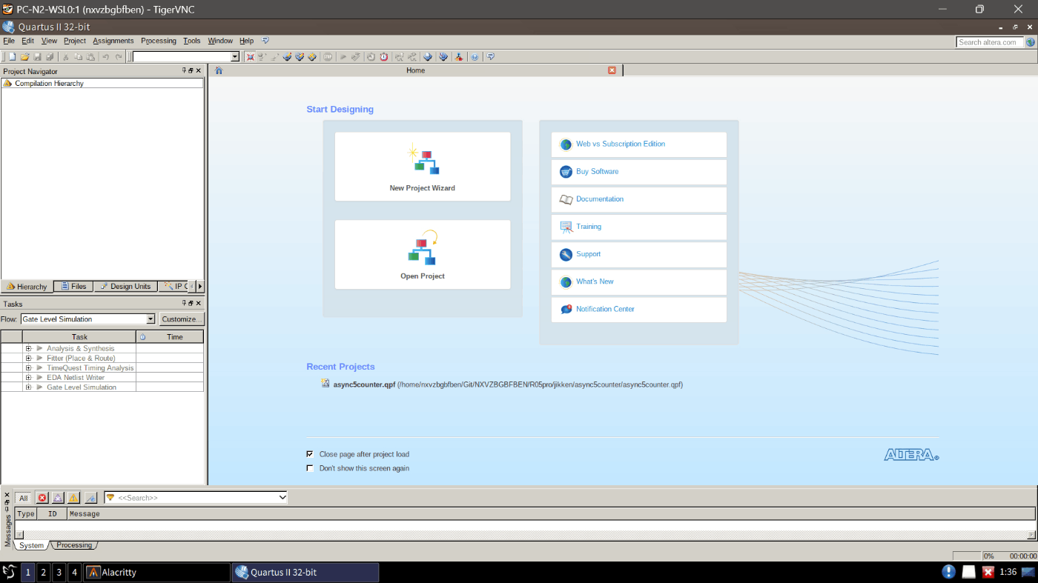Filter messages by Critical Warning icon

(58, 498)
